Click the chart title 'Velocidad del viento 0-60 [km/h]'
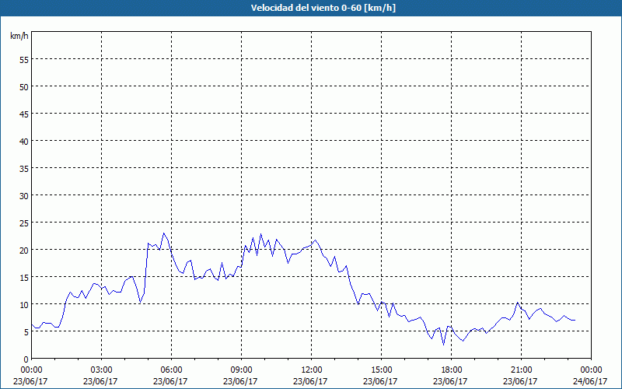This screenshot has width=622, height=389. pyautogui.click(x=323, y=8)
